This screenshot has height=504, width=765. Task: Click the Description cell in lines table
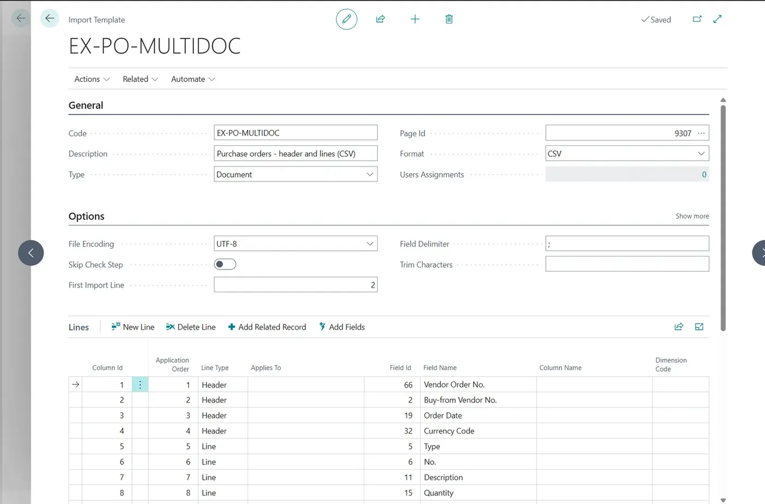tap(479, 477)
